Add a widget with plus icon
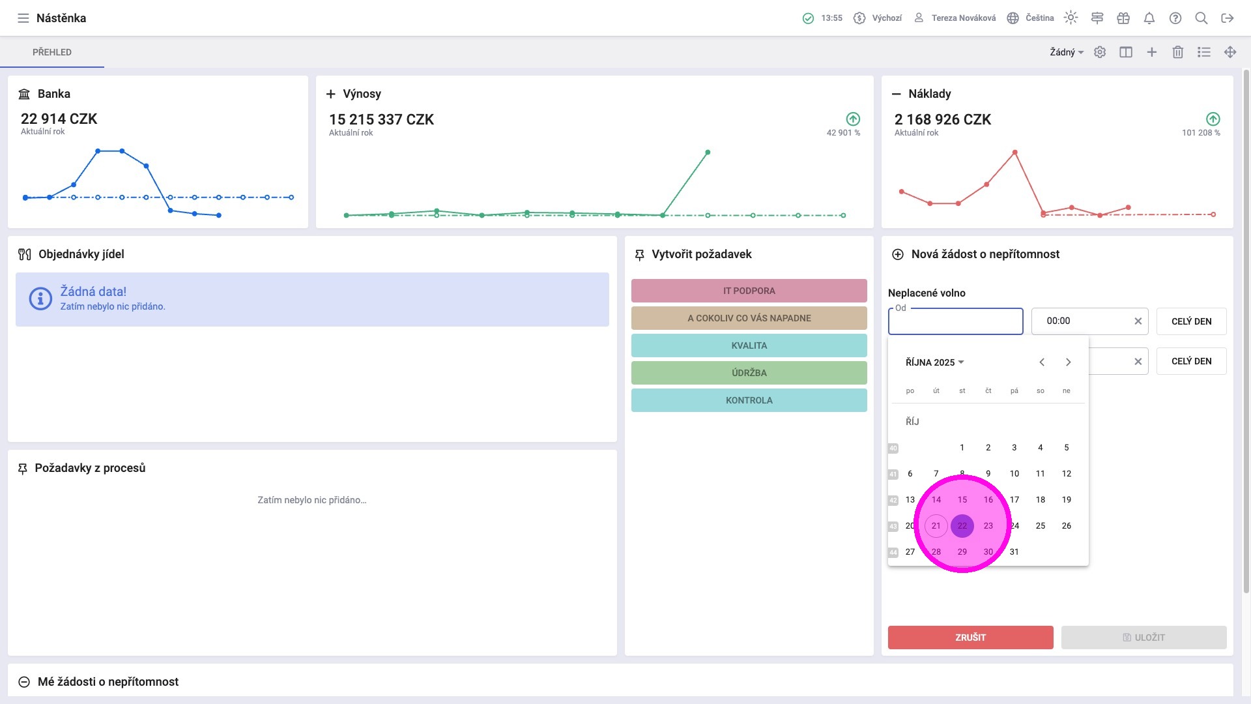This screenshot has width=1251, height=704. [x=1152, y=52]
